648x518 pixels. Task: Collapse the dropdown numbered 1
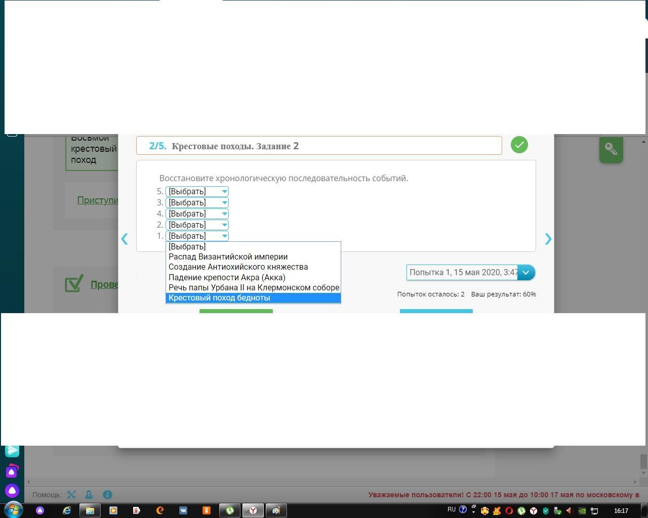coord(197,236)
